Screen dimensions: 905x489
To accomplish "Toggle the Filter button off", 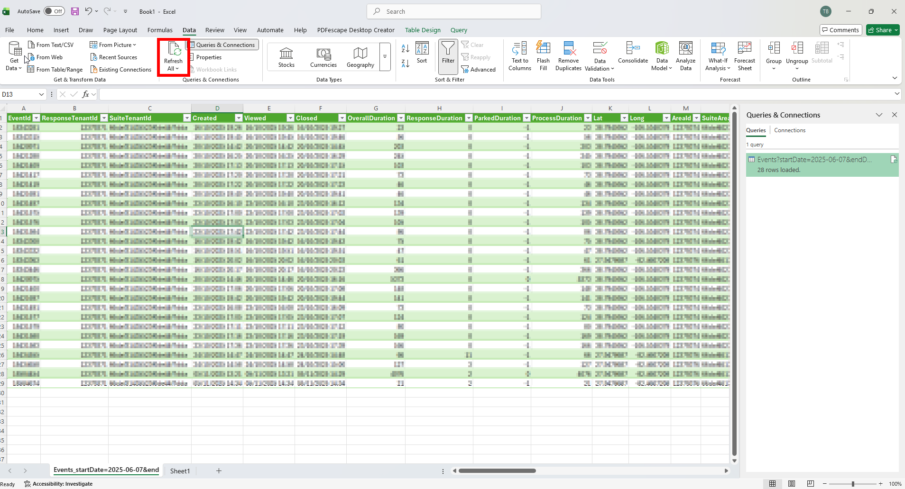I will pyautogui.click(x=448, y=56).
